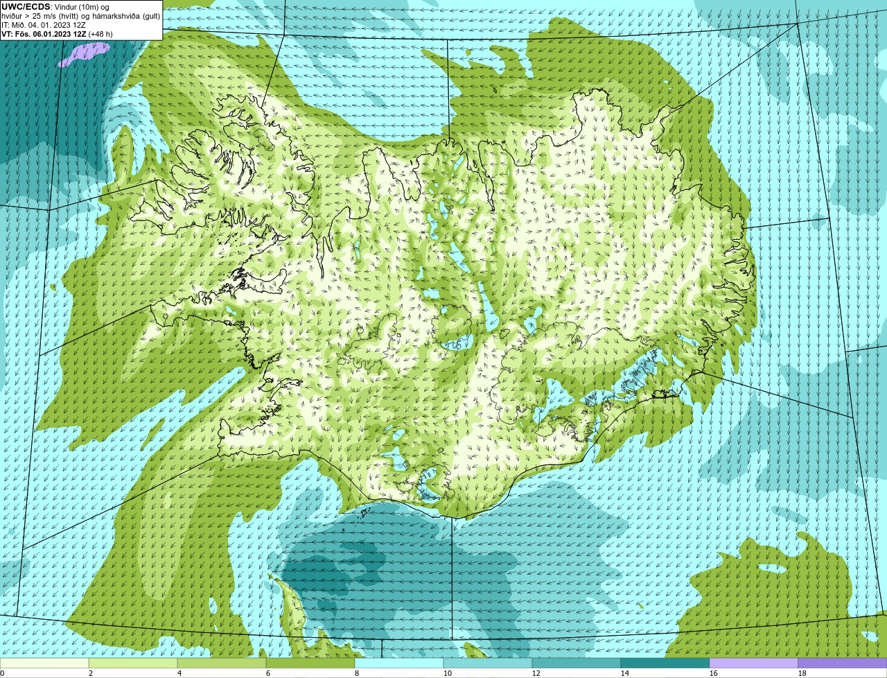Click the 16–18 m/s lavender legend swatch

coord(754,663)
